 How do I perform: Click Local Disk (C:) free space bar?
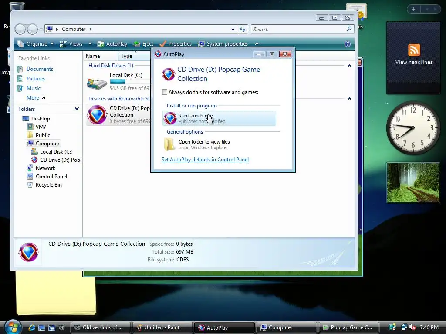click(130, 81)
